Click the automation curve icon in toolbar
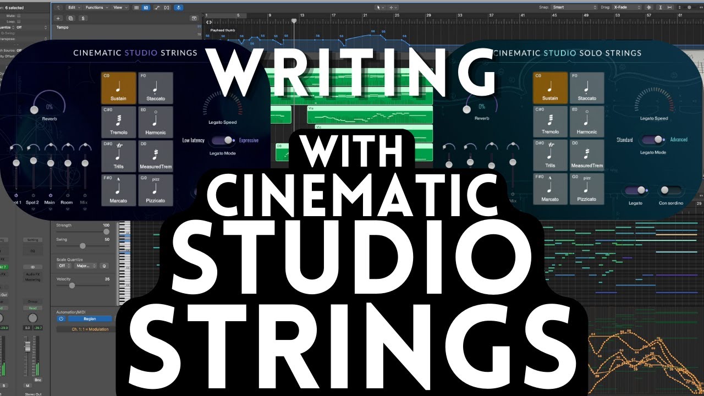This screenshot has width=704, height=396. click(157, 8)
